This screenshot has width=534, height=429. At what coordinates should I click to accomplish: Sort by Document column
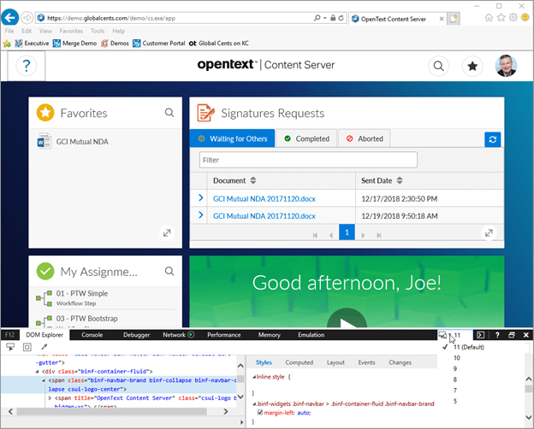coord(253,180)
